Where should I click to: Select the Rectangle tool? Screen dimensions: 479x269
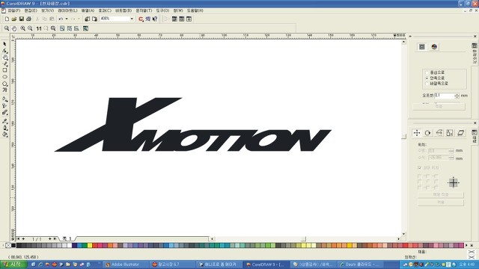tap(4, 70)
